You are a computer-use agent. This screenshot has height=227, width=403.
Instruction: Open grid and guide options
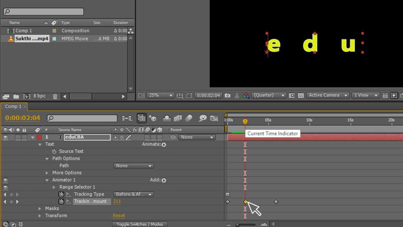point(180,95)
